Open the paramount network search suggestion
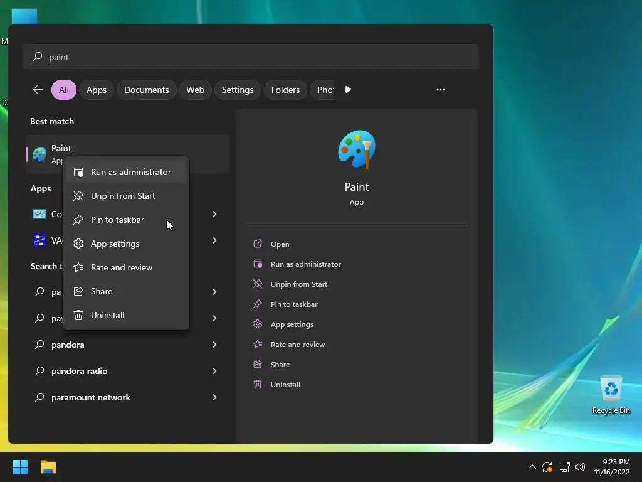 tap(127, 397)
